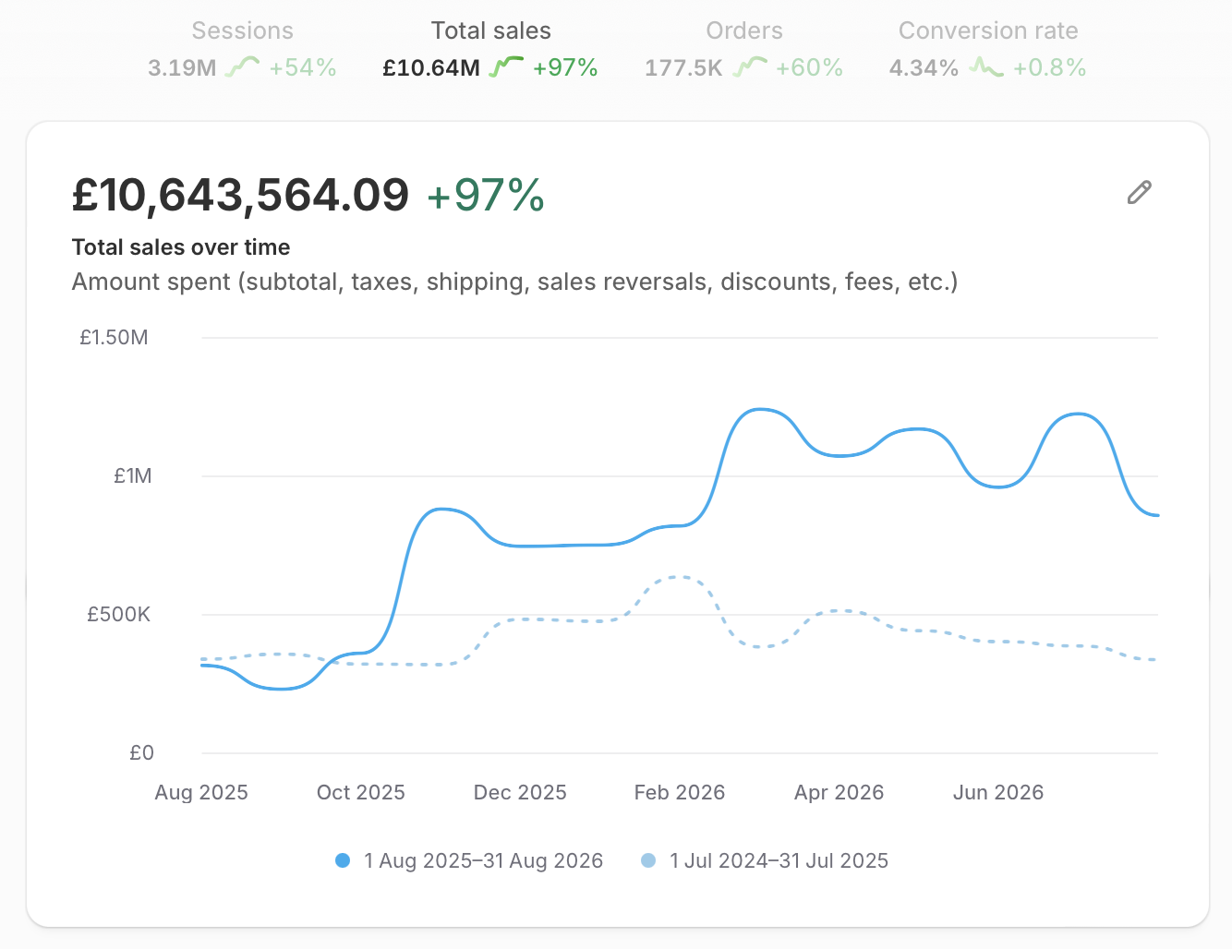Click the light blue legend dot
Screen dimensions: 1232x949
(648, 860)
